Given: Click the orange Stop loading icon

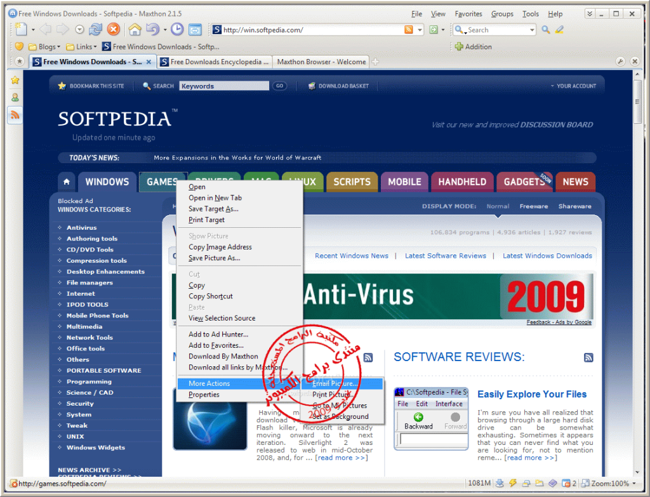Looking at the screenshot, I should [x=113, y=29].
